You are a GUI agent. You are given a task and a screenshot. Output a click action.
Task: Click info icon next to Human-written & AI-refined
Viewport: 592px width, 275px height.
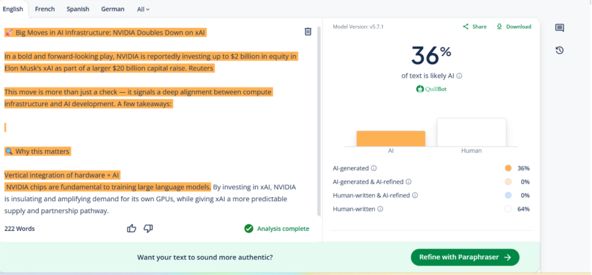(x=415, y=196)
